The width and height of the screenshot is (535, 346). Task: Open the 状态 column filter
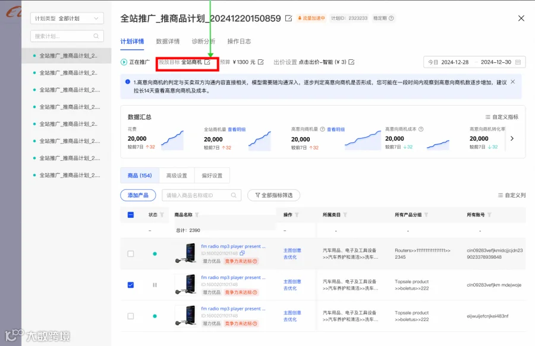(x=162, y=215)
